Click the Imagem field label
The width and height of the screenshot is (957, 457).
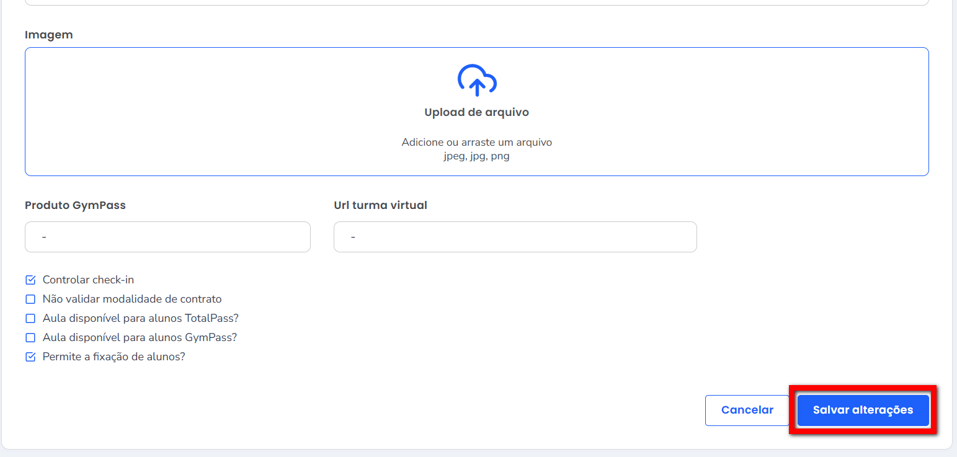[49, 35]
